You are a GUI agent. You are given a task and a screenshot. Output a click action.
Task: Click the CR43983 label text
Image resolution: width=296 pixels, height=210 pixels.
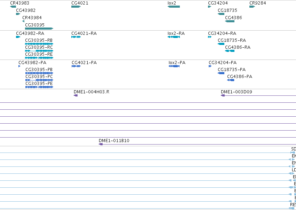(x=19, y=3)
